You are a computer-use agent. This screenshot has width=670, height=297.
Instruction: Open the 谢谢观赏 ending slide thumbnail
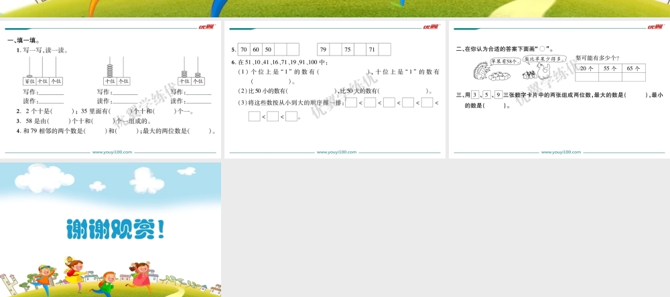(x=111, y=229)
